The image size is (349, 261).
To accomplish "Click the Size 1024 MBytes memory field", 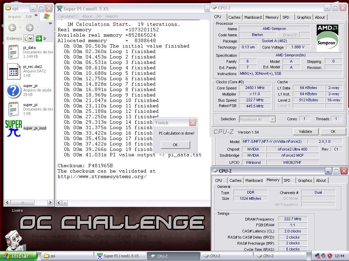I will pos(251,198).
